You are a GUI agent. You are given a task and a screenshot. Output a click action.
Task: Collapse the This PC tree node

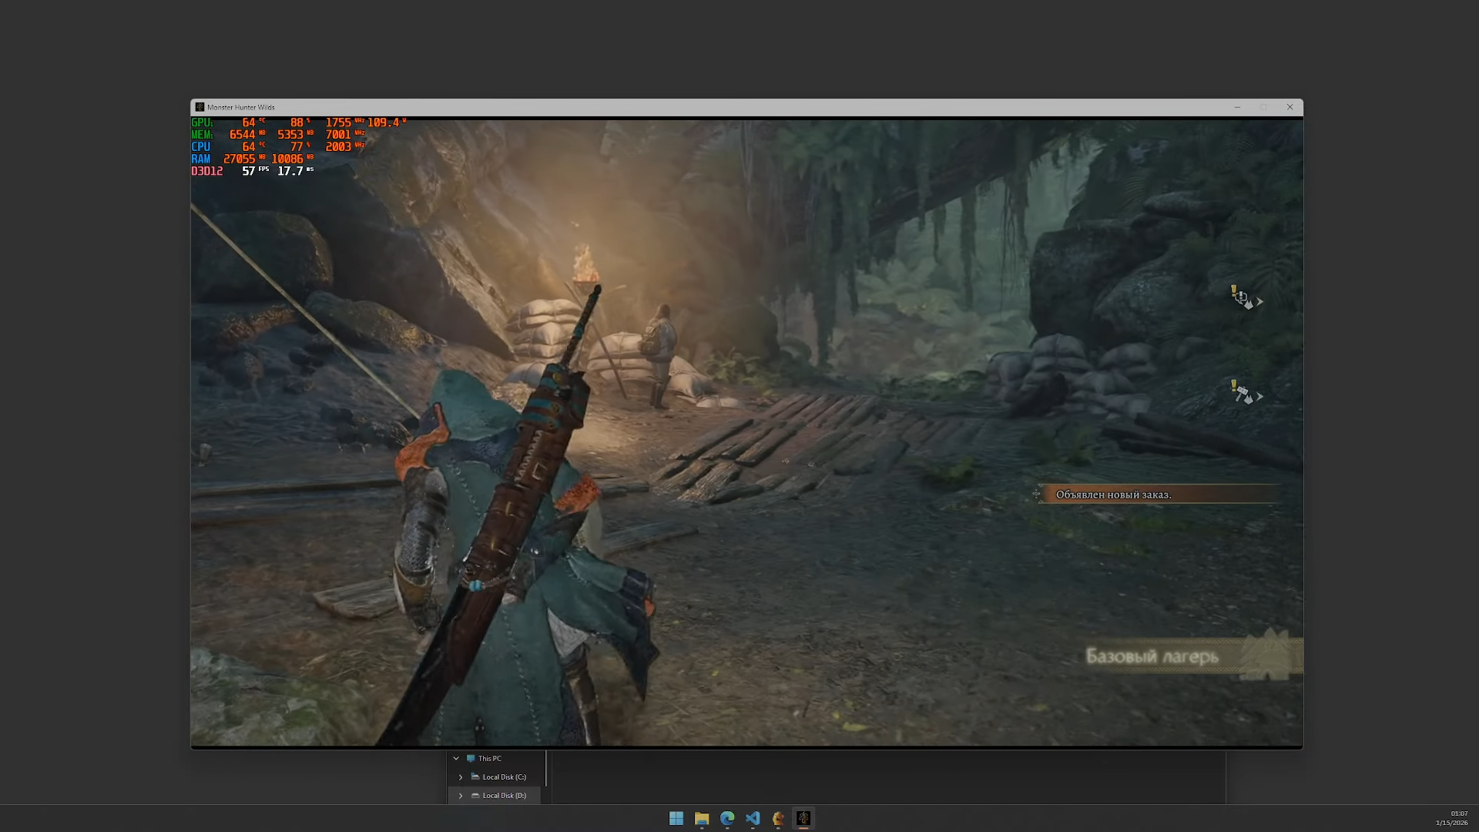tap(456, 758)
